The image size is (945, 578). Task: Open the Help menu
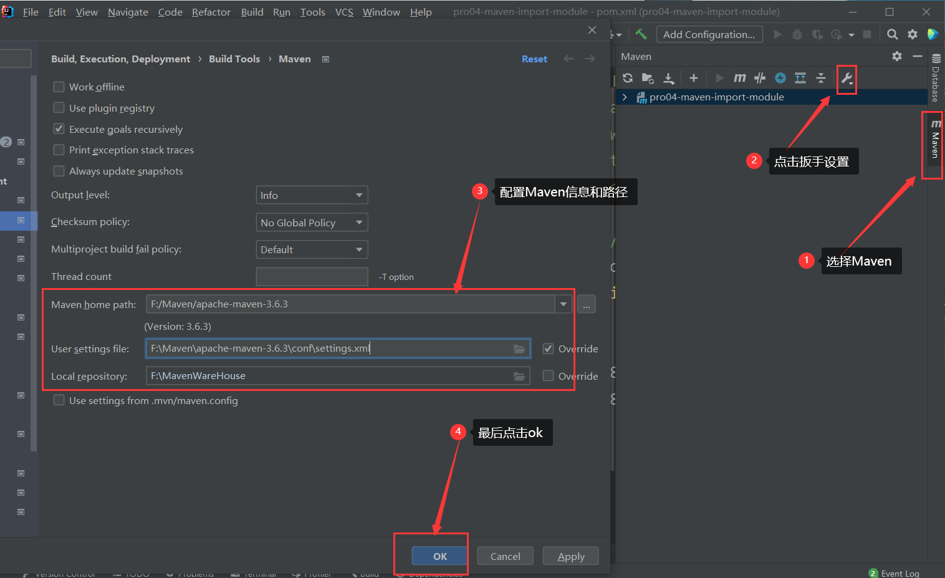point(421,12)
